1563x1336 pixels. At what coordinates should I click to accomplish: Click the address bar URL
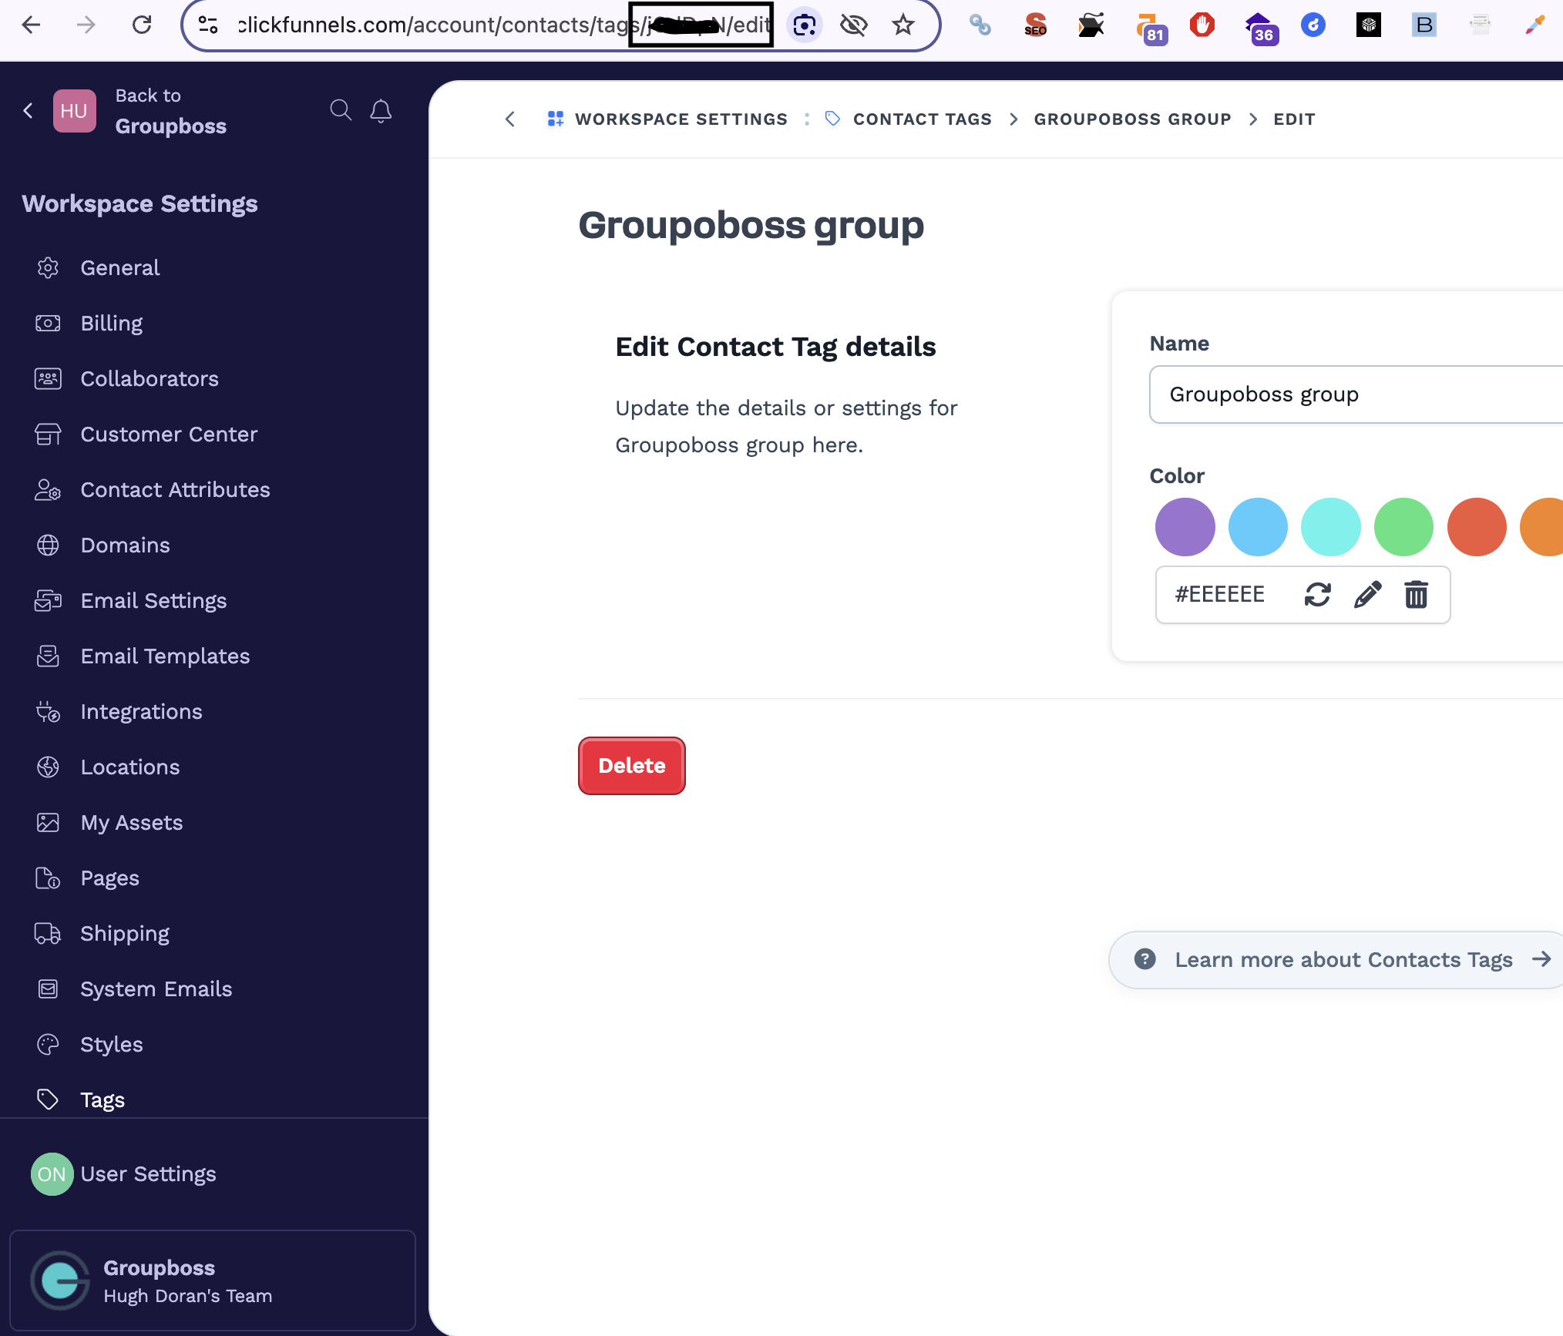coord(505,25)
